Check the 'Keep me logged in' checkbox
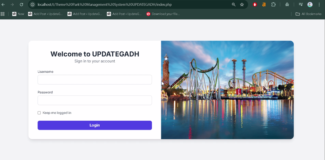Image resolution: width=325 pixels, height=160 pixels. [39, 113]
